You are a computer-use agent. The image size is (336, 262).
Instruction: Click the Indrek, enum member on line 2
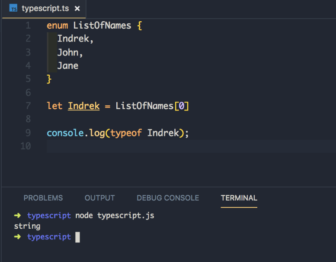coord(75,39)
